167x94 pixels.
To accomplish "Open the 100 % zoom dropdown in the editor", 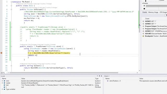I will [x=7, y=73].
